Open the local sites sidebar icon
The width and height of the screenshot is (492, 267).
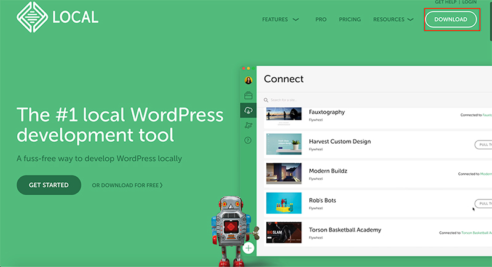(248, 95)
